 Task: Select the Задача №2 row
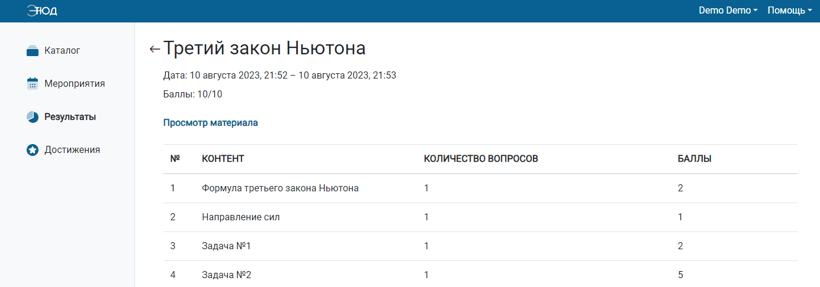480,275
